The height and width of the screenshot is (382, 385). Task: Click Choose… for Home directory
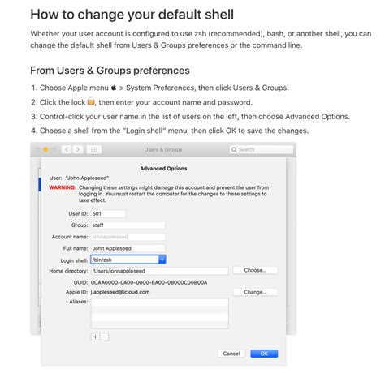tap(255, 270)
